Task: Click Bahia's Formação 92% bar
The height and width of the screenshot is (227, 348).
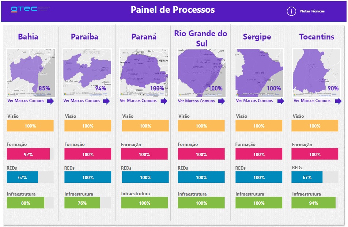Action: coord(30,154)
